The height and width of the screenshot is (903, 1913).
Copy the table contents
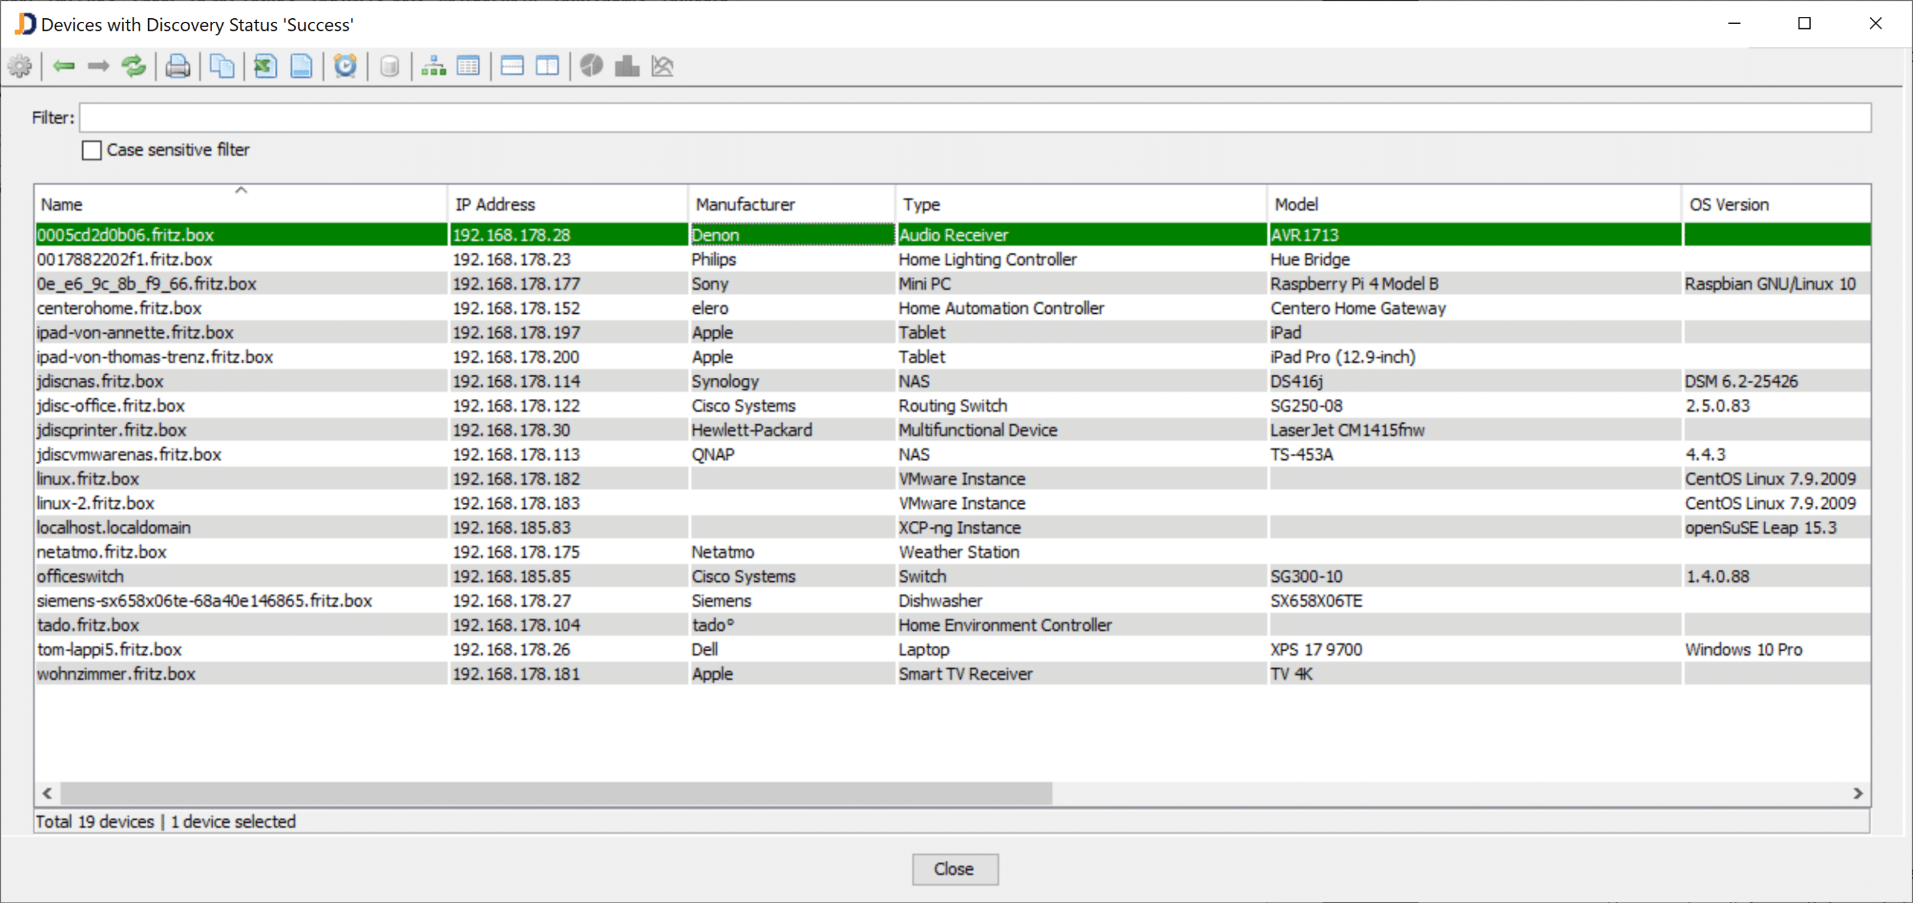pyautogui.click(x=222, y=66)
